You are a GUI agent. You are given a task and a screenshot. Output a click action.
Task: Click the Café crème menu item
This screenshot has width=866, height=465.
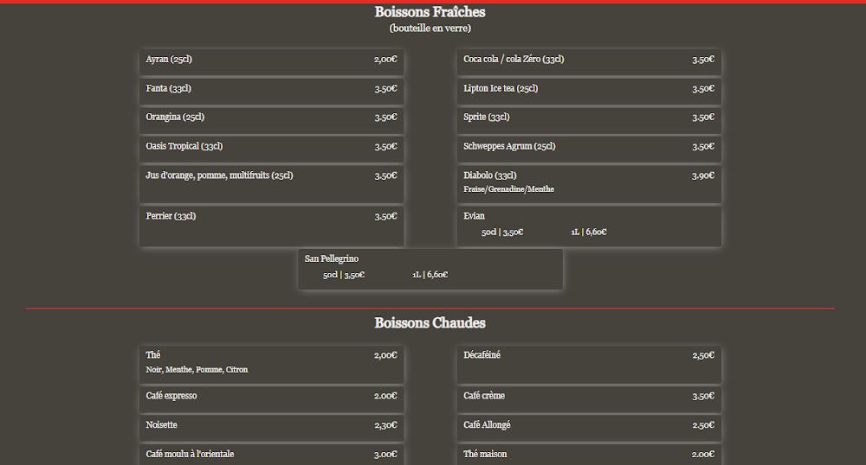point(589,397)
